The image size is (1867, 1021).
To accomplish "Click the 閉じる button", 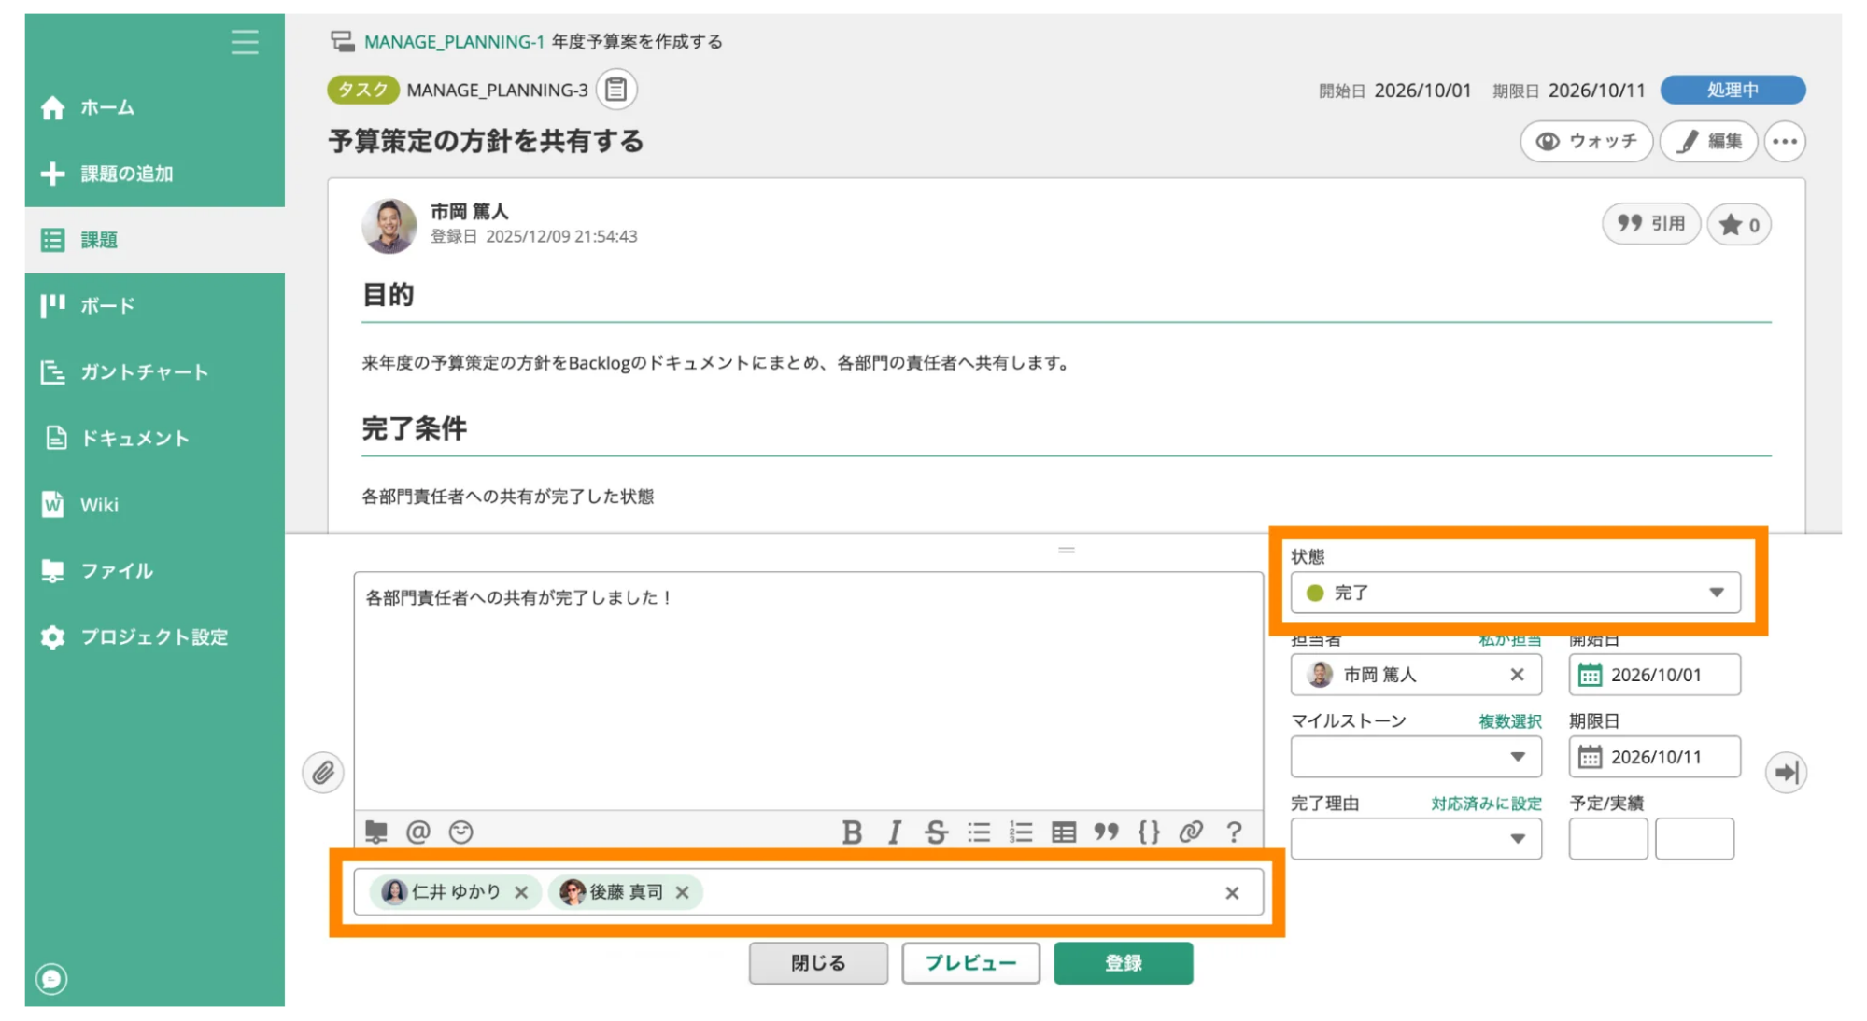I will click(818, 963).
